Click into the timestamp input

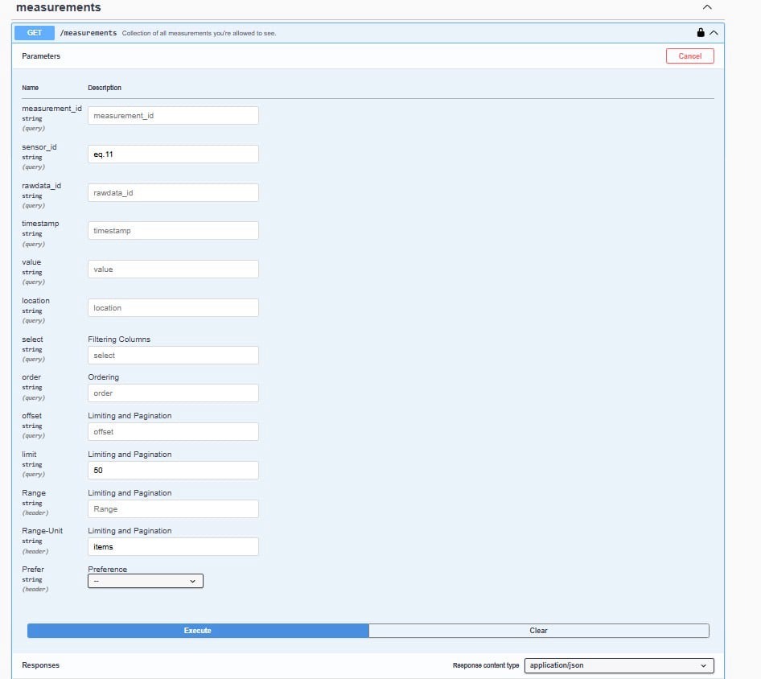pos(173,231)
